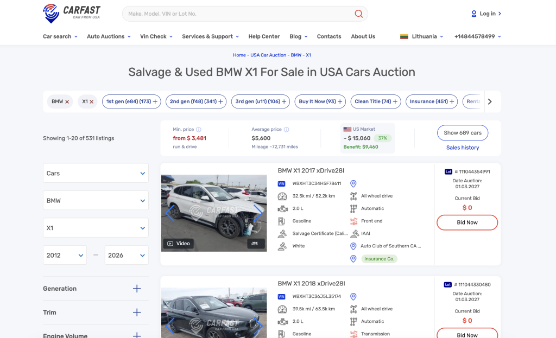The height and width of the screenshot is (338, 556).
Task: Click next image arrow on first car photo
Action: (258, 213)
